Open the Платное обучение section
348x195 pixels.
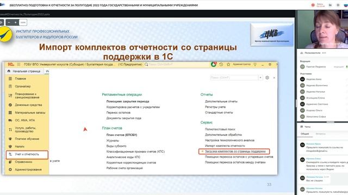pyautogui.click(x=27, y=139)
